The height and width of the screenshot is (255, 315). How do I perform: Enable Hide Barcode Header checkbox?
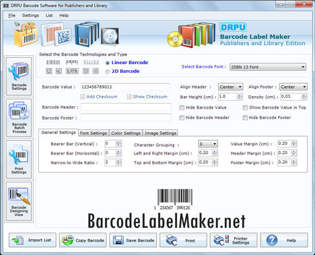pos(182,118)
